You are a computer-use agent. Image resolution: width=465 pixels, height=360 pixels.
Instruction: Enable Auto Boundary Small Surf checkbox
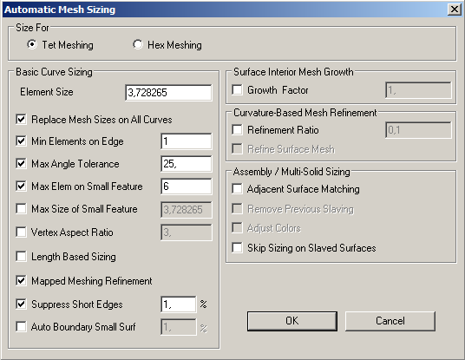point(21,327)
